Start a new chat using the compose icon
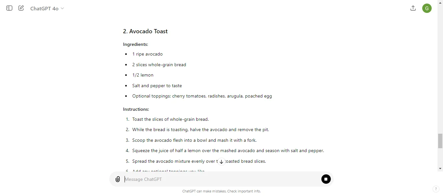This screenshot has width=443, height=196. pyautogui.click(x=21, y=8)
